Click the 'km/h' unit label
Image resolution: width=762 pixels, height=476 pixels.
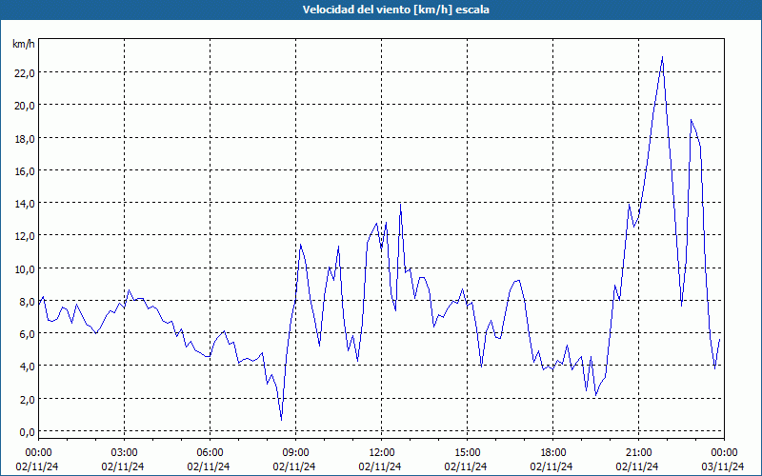click(x=24, y=44)
